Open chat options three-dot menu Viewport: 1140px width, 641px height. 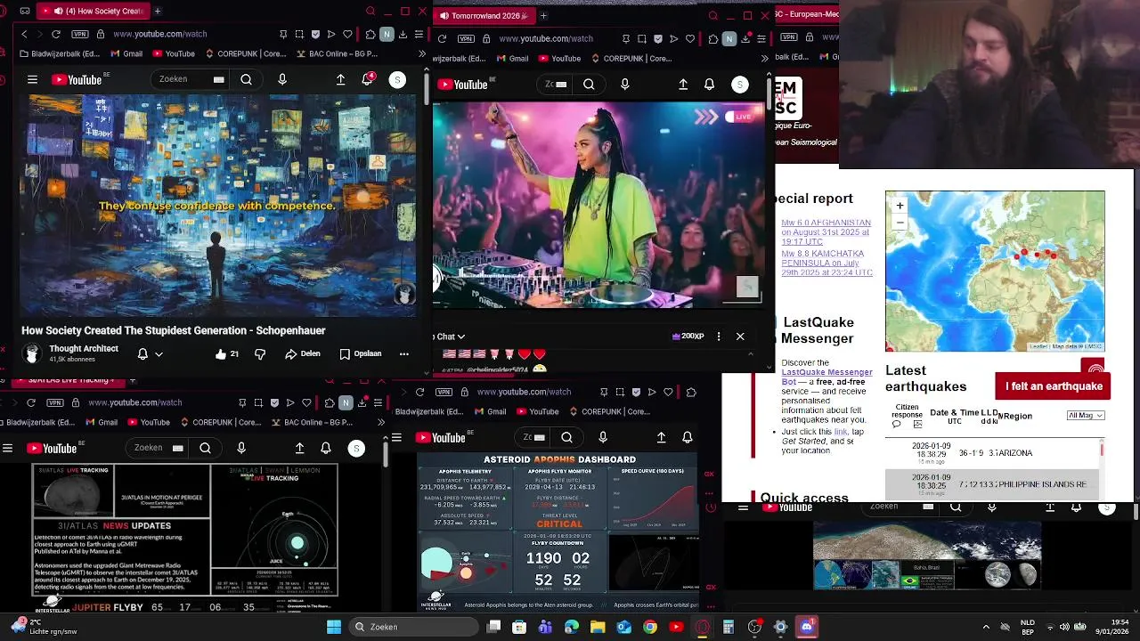coord(719,337)
